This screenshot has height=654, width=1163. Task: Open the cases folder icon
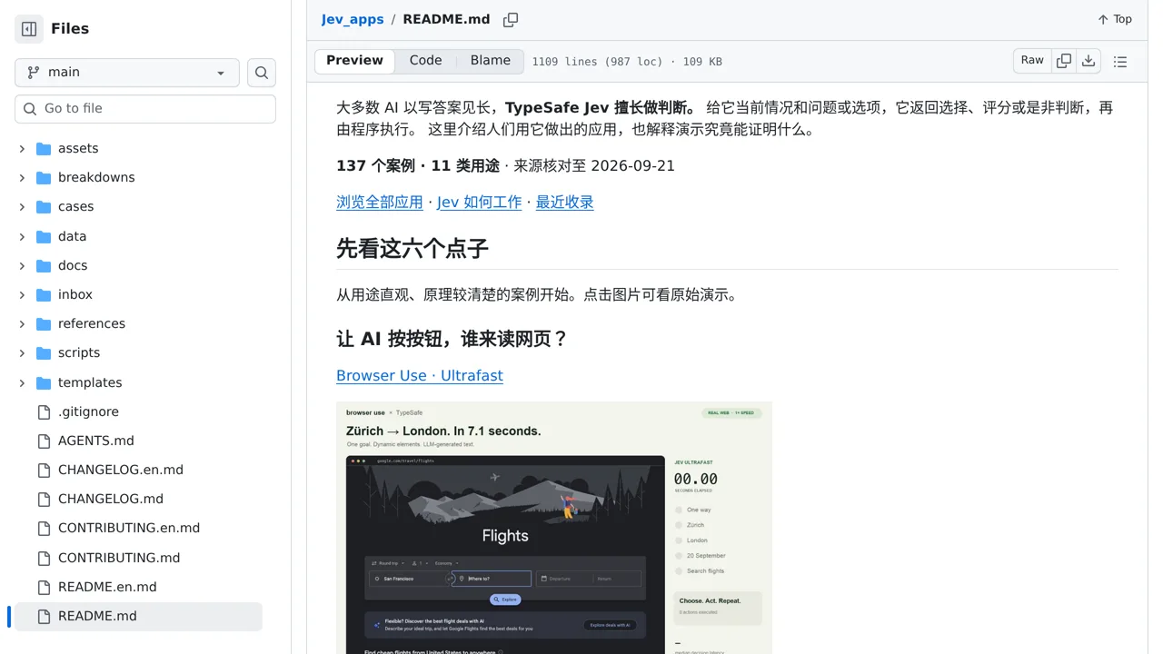pyautogui.click(x=44, y=207)
